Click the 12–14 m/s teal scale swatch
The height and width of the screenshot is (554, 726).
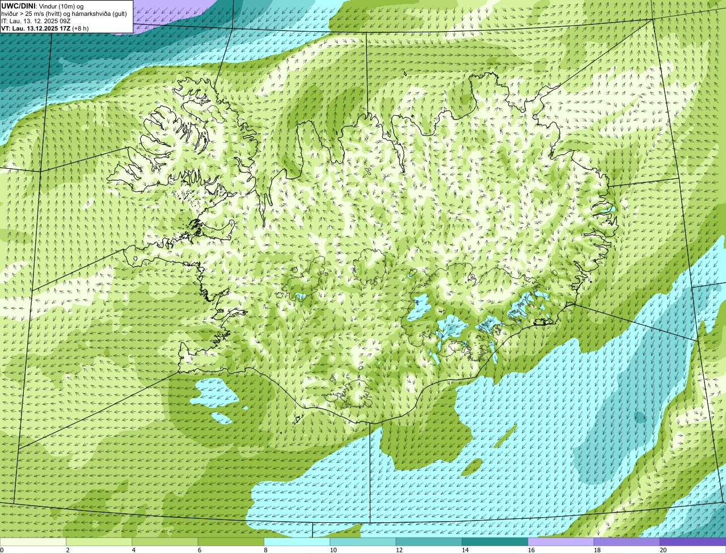[429, 542]
